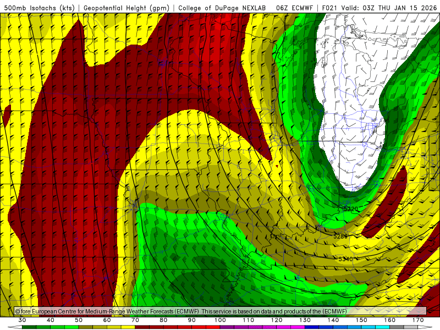Image resolution: width=440 pixels, height=330 pixels.
Task: Click the '500mb Isotachs (kts)' title text
Action: (x=39, y=8)
